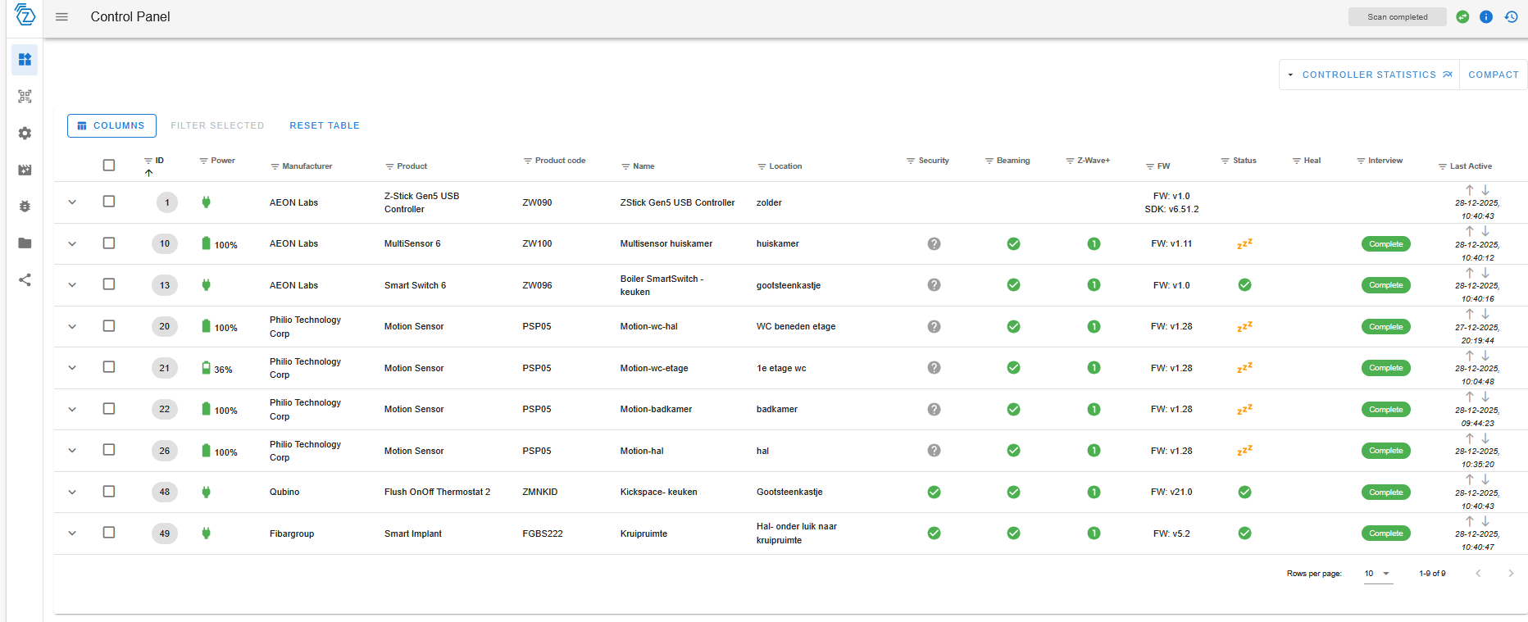
Task: Click the history clock icon in header
Action: [x=1511, y=17]
